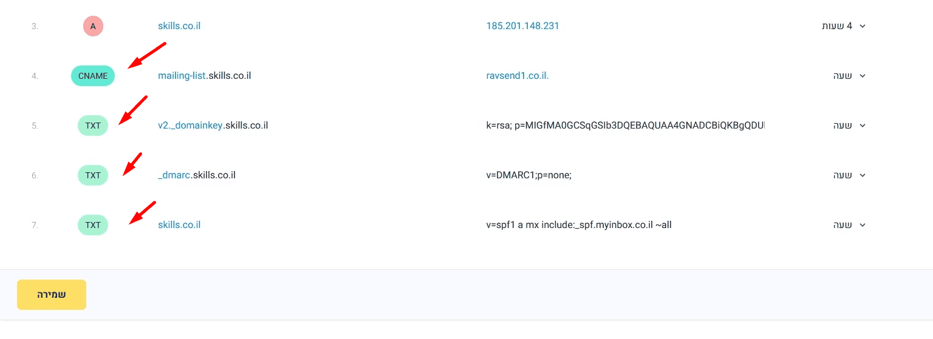
Task: Open TTL dropdown for _dmarc record
Action: coord(862,175)
